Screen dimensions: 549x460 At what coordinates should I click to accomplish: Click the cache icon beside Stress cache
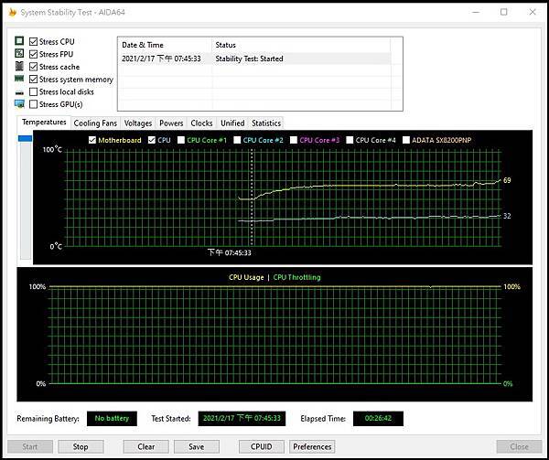click(19, 67)
